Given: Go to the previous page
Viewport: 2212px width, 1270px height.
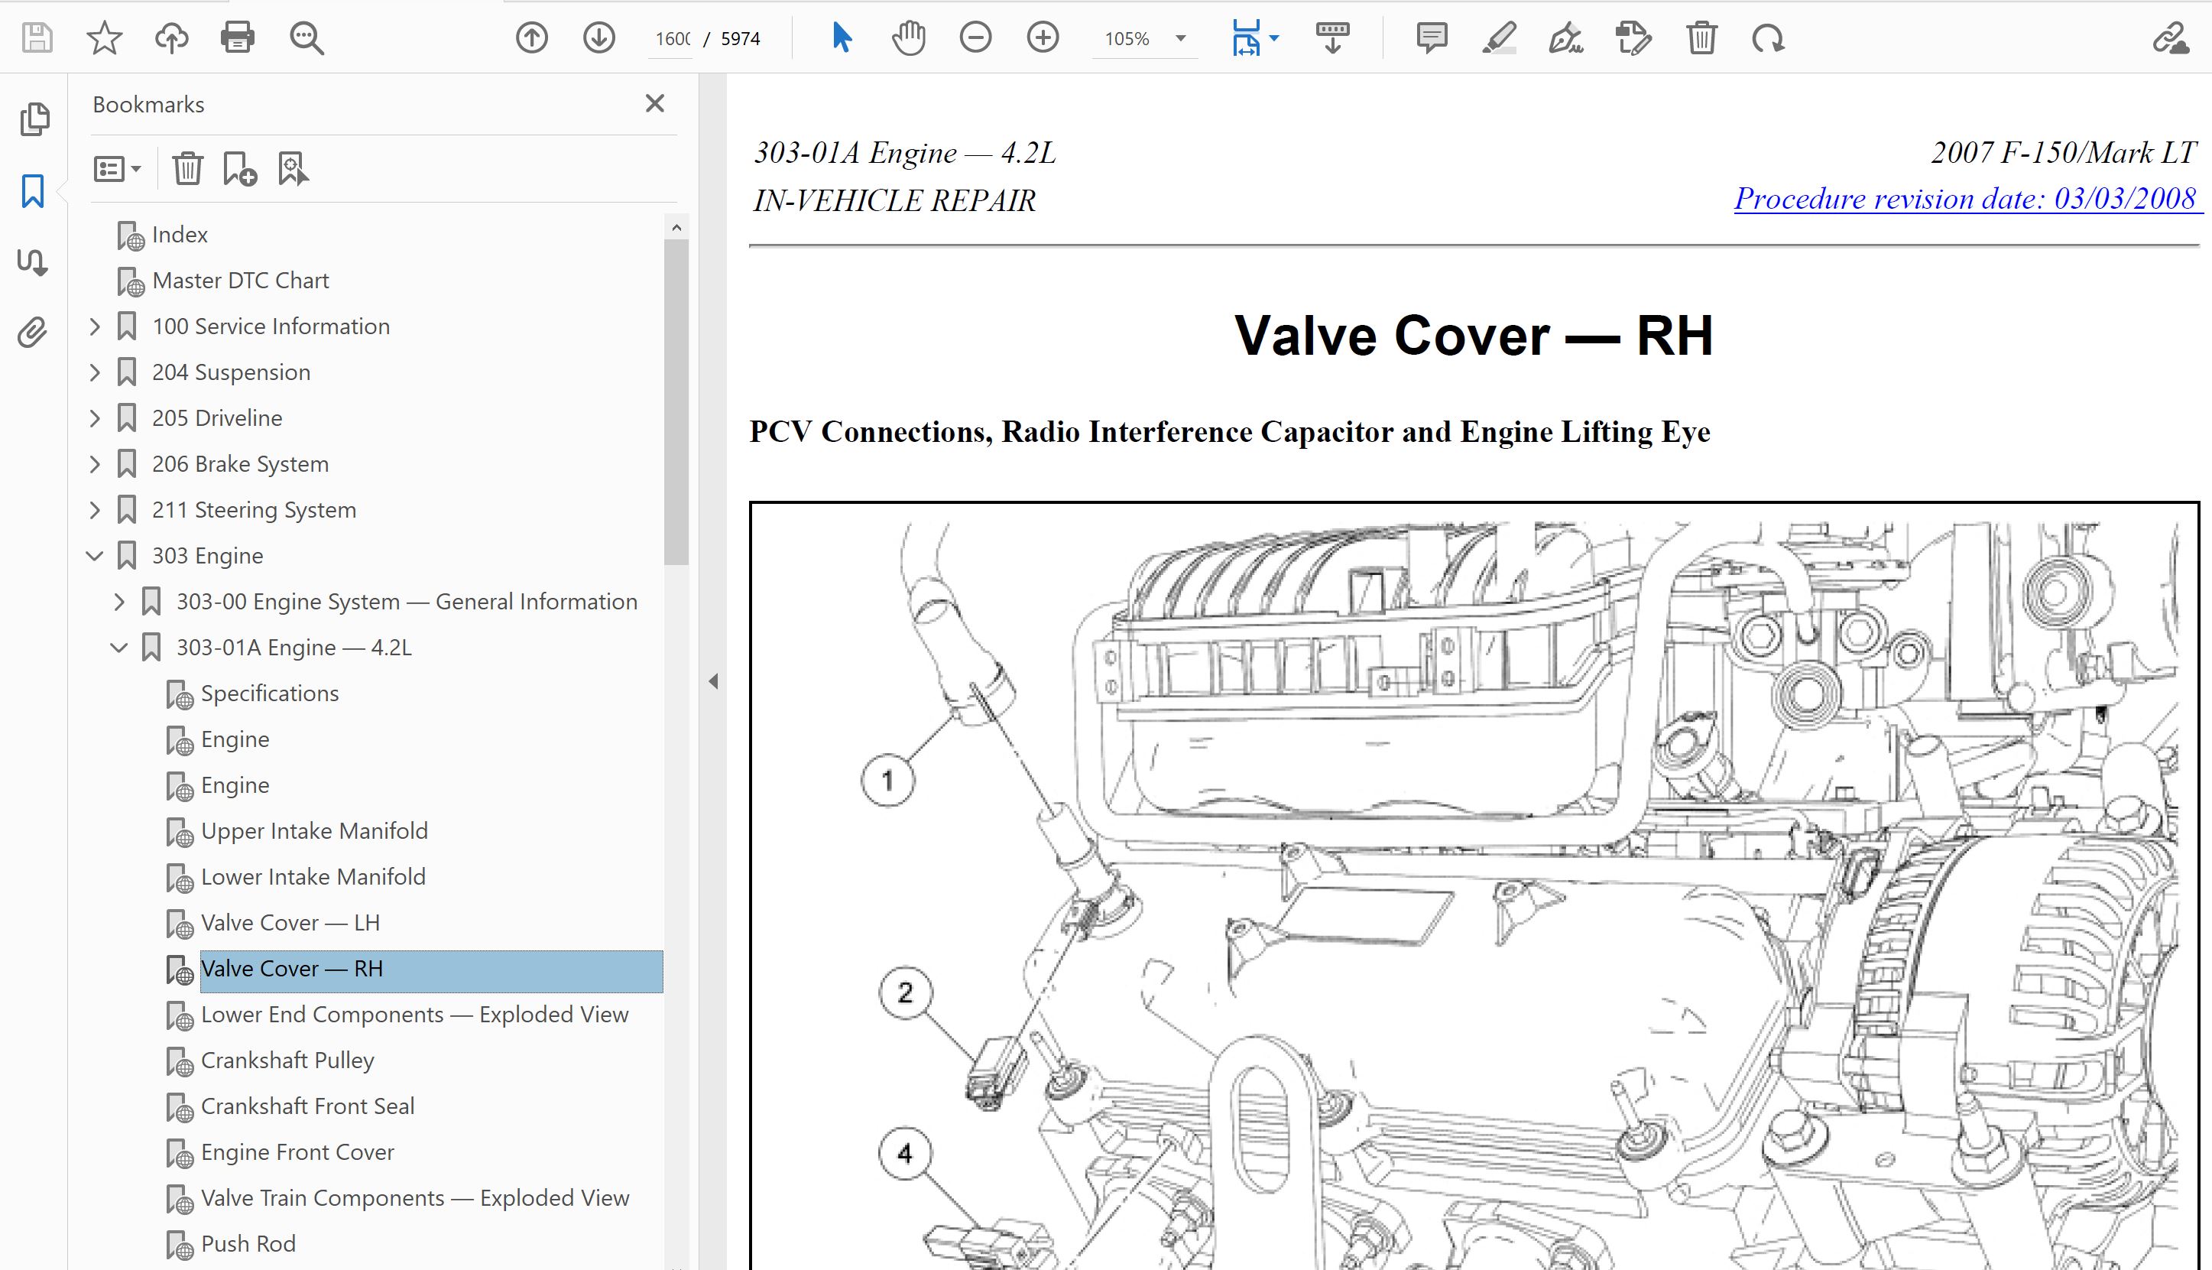Looking at the screenshot, I should (532, 38).
